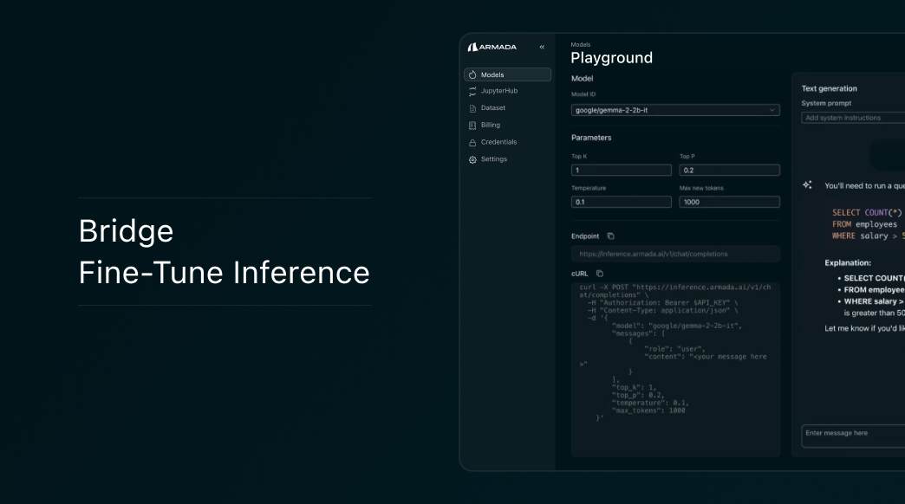Click the system prompt instructions field
Viewport: 905px width, 504px height.
[853, 118]
